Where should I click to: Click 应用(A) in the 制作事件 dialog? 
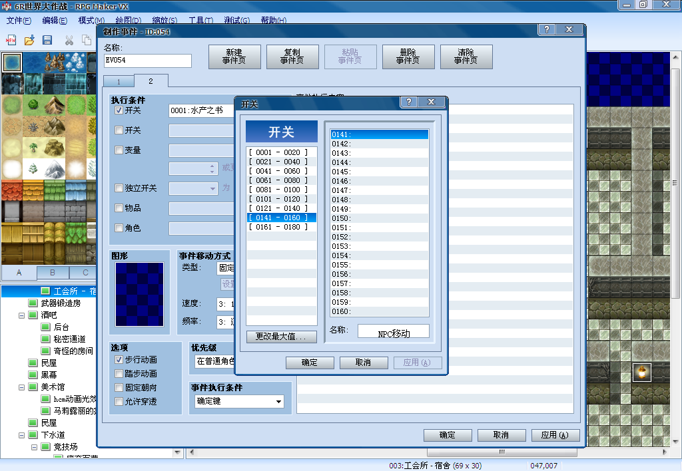[x=555, y=435]
